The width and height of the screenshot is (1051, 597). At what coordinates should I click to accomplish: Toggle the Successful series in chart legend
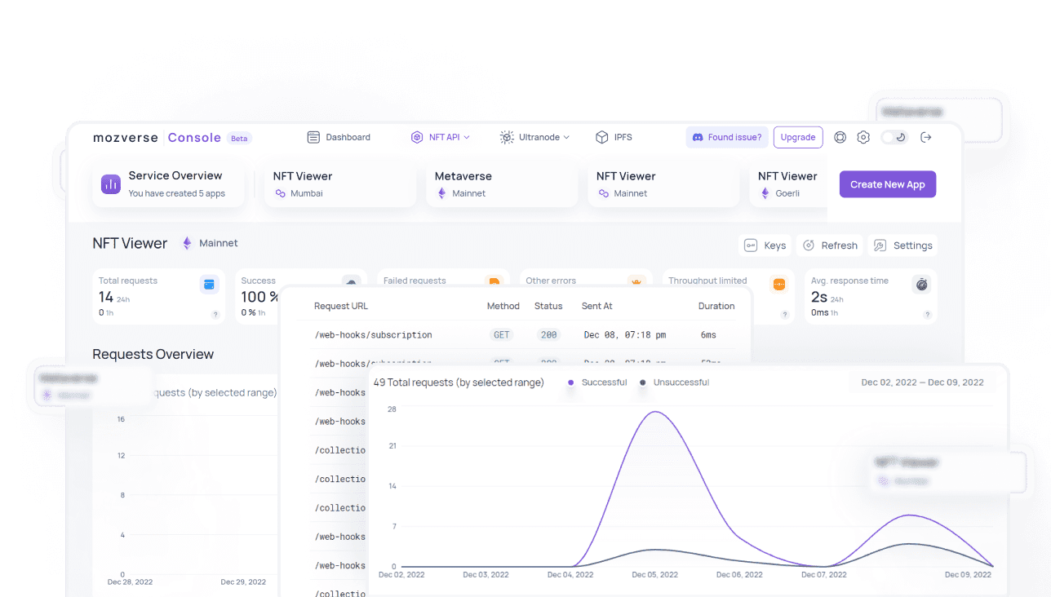tap(597, 383)
